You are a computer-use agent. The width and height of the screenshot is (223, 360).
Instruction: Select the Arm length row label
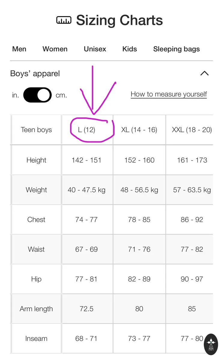pos(36,309)
